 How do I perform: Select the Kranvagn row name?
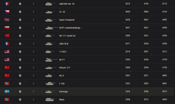click(x=64, y=91)
